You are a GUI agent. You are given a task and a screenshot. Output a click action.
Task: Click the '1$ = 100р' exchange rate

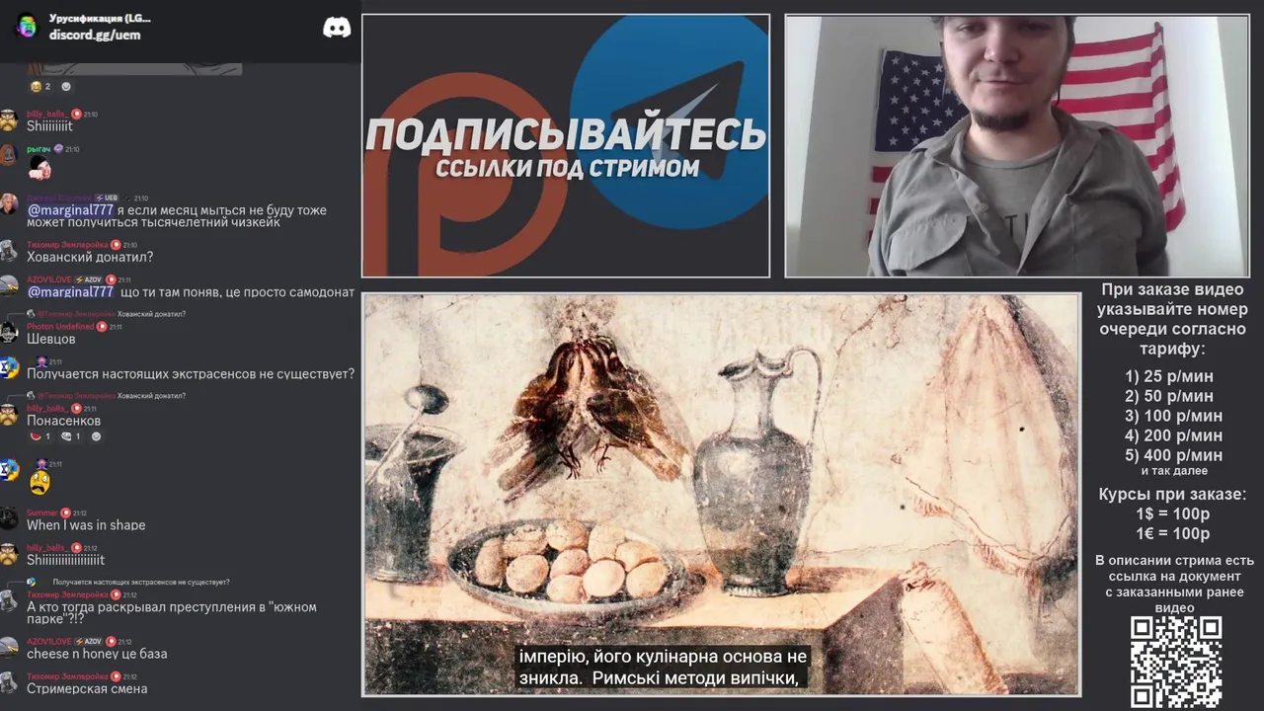[1172, 514]
